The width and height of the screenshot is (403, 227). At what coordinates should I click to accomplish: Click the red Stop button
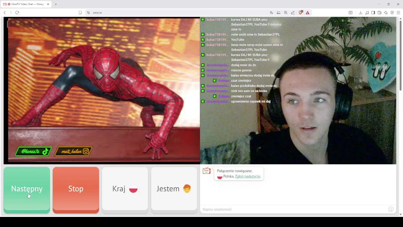[76, 190]
